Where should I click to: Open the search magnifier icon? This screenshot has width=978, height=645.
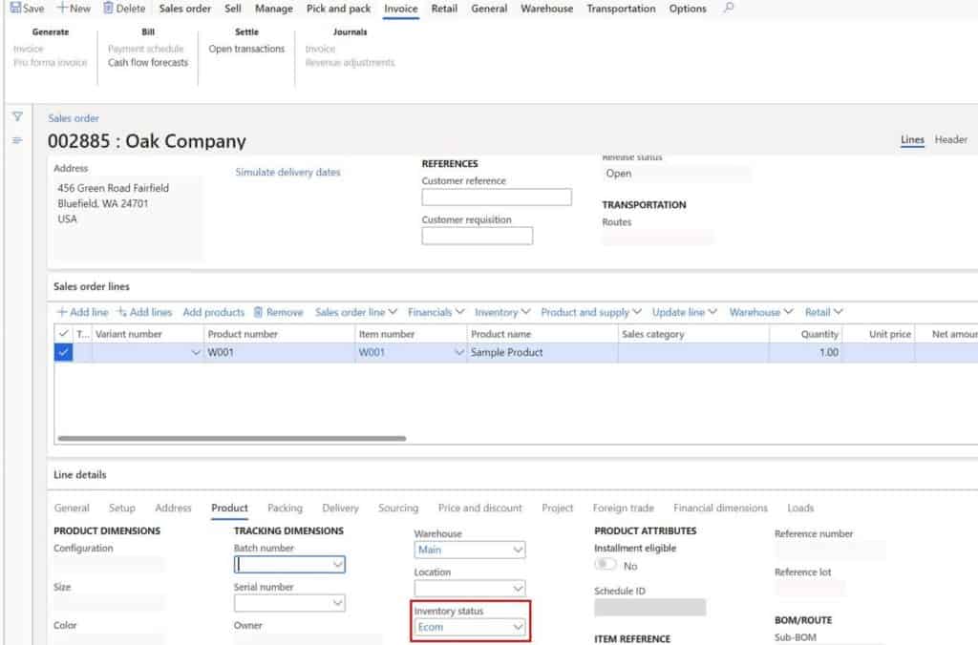[x=729, y=9]
